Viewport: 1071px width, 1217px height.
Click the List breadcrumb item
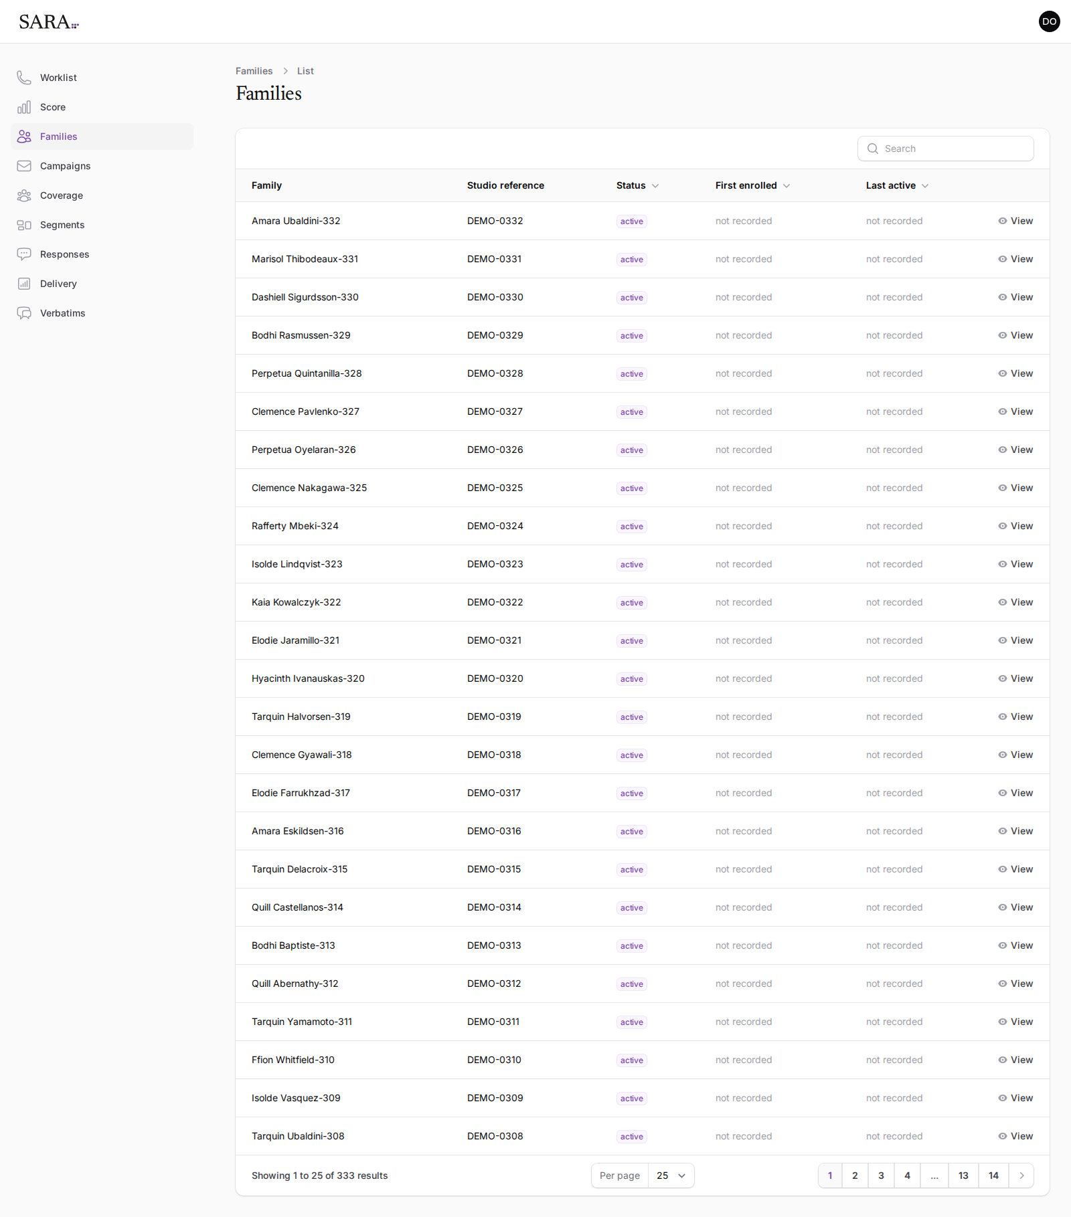[305, 71]
